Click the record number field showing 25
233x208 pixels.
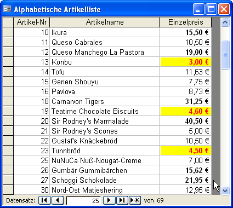click(x=83, y=201)
